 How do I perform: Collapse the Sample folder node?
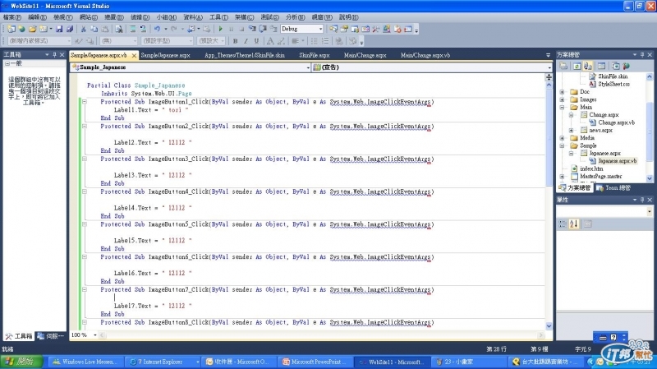[x=563, y=146]
